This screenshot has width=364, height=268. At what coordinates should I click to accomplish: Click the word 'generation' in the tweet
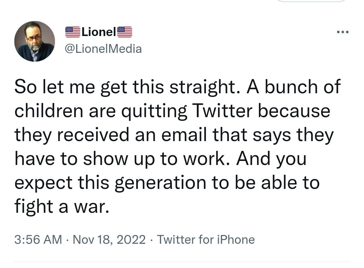click(x=160, y=183)
